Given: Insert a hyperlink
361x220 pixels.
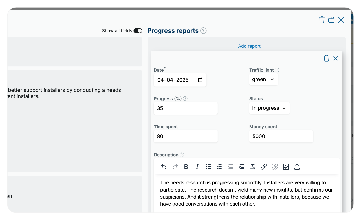Looking at the screenshot, I should (264, 167).
